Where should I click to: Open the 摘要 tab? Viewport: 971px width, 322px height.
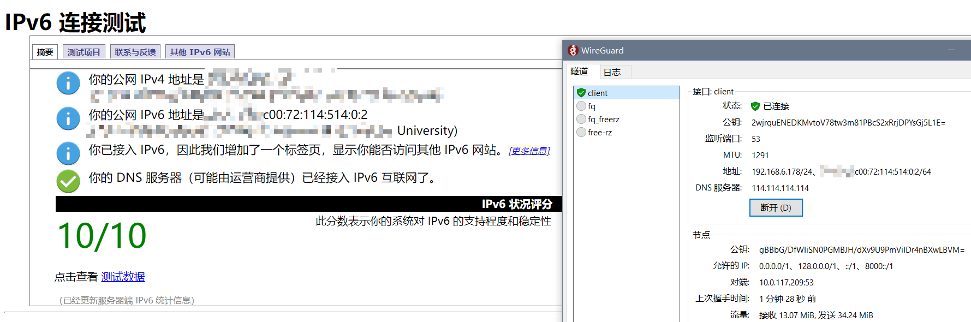(x=45, y=52)
